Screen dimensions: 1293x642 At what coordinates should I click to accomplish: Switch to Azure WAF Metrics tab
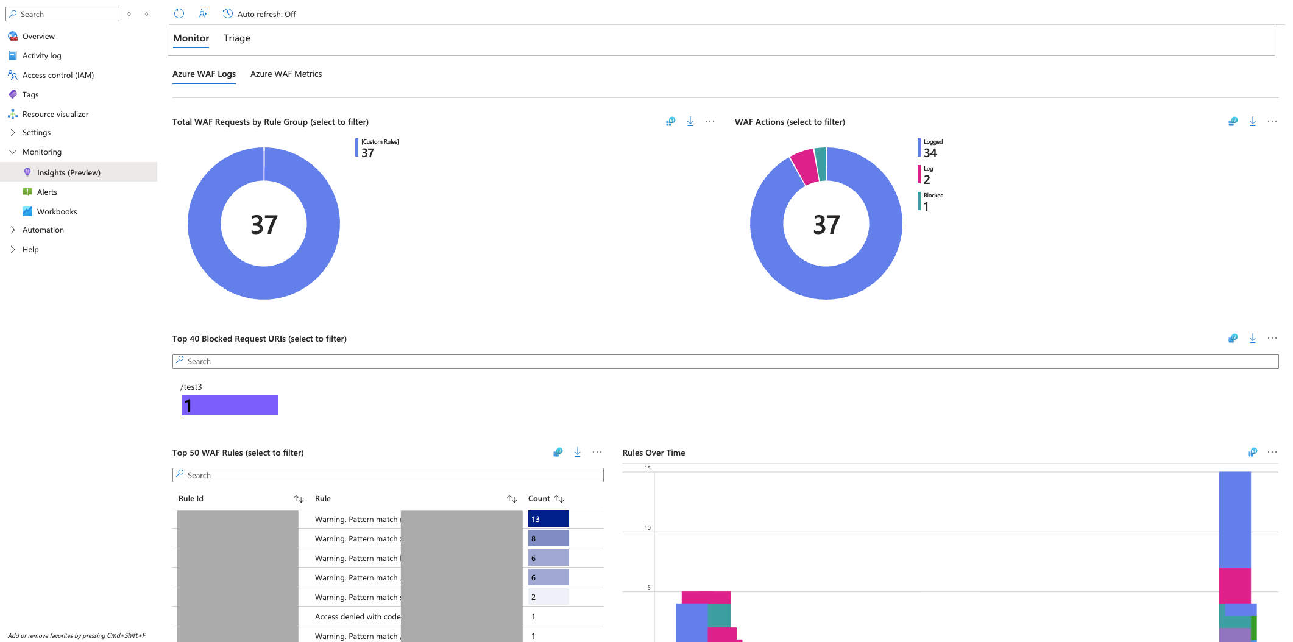(286, 74)
